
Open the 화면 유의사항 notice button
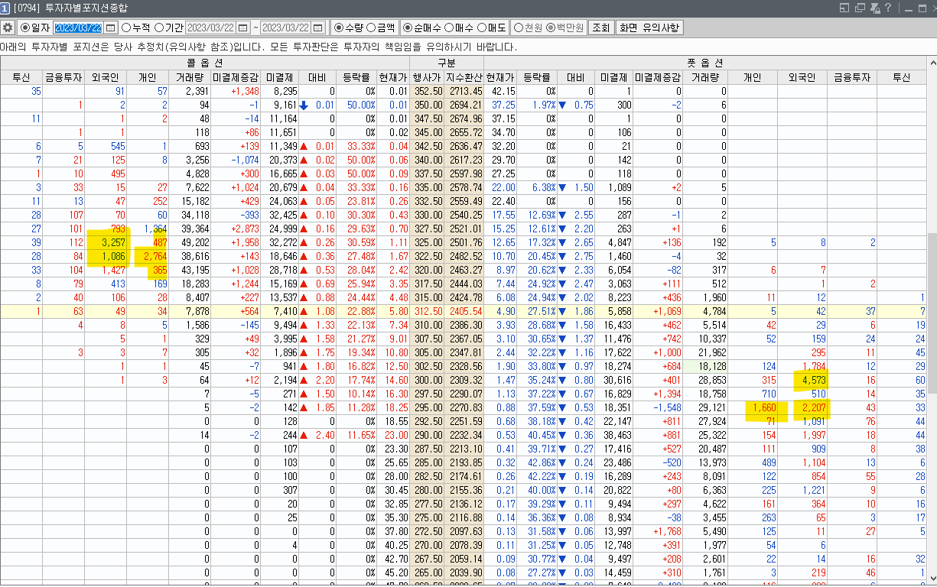pos(649,28)
